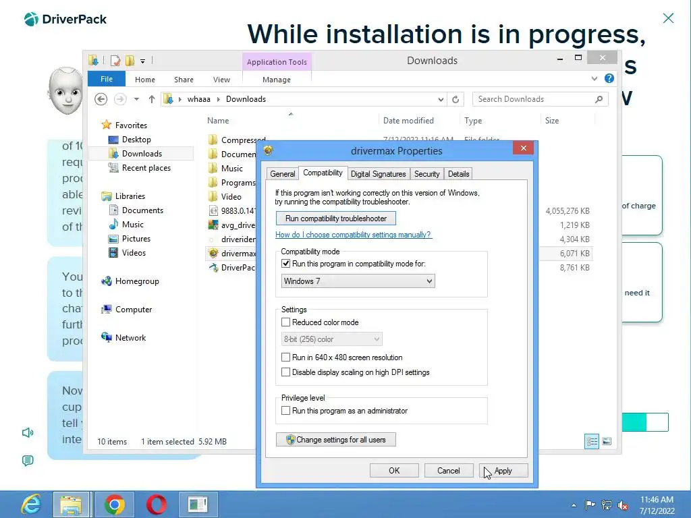Image resolution: width=691 pixels, height=518 pixels.
Task: Click the Explorer Help question mark icon
Action: pos(609,78)
